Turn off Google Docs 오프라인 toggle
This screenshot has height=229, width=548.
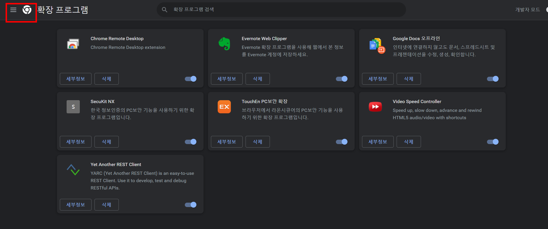pos(493,79)
